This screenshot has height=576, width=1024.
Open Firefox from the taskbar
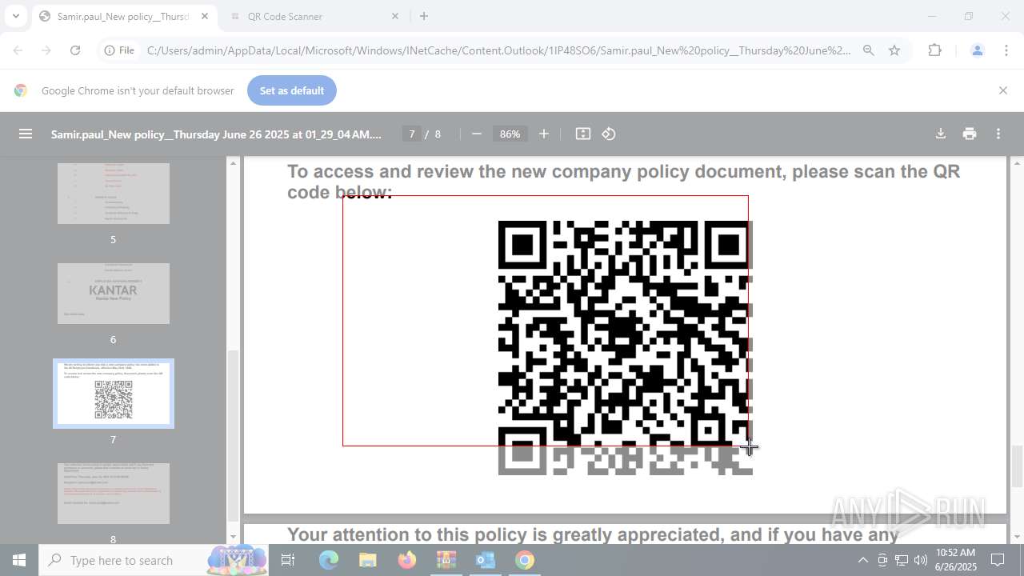tap(407, 560)
